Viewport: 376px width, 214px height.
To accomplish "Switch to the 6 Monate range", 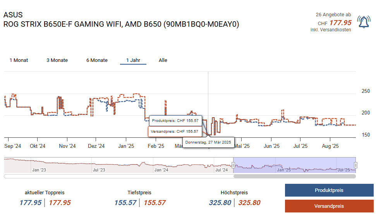I will (97, 60).
